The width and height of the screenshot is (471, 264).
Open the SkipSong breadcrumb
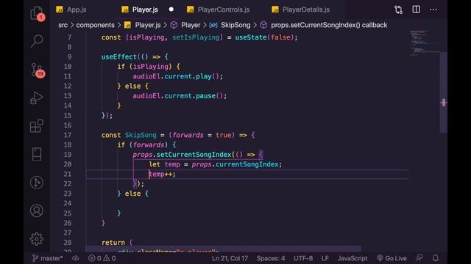(230, 25)
